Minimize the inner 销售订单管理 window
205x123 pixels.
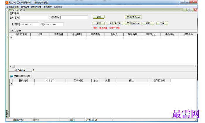(188, 10)
